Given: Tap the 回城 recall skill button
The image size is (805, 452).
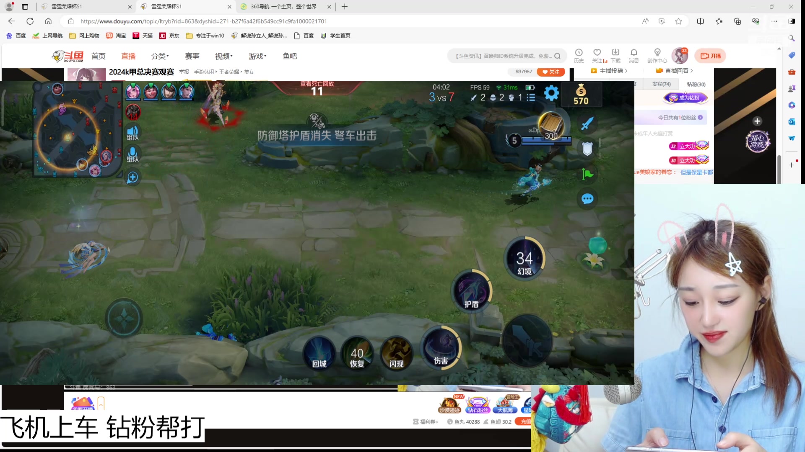Looking at the screenshot, I should point(319,353).
